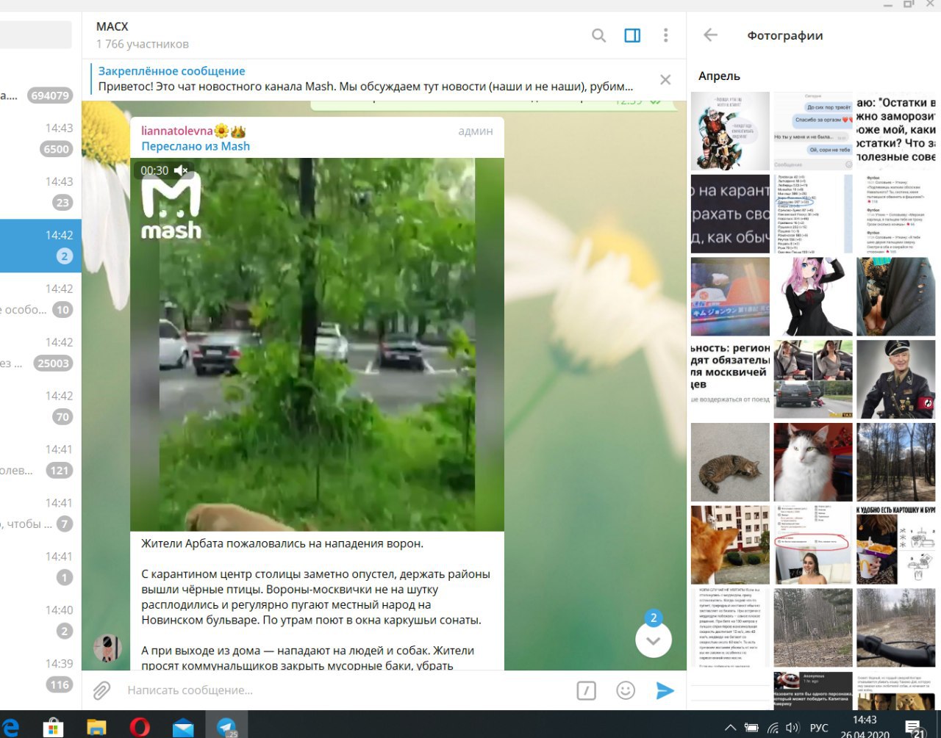941x738 pixels.
Task: Open the pink-haired anime girl photo
Action: [813, 297]
